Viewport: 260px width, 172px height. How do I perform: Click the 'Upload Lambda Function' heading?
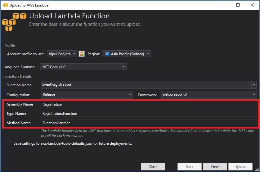click(69, 16)
